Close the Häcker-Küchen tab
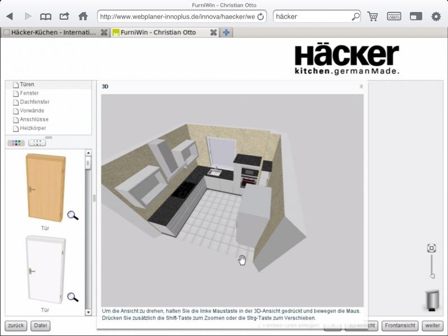 point(104,32)
